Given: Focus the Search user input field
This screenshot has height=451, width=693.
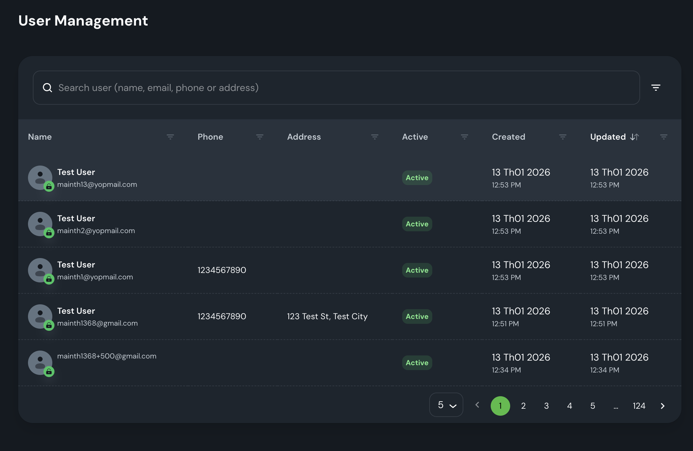Looking at the screenshot, I should point(335,88).
